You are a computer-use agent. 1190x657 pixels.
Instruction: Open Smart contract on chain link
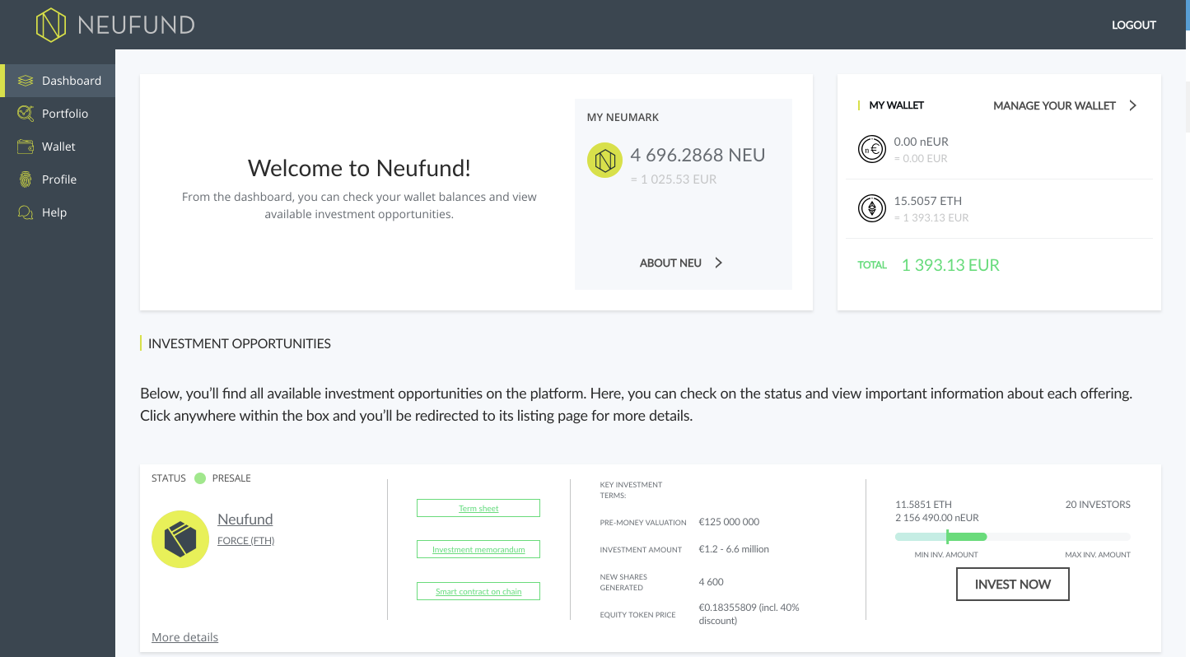pos(478,591)
